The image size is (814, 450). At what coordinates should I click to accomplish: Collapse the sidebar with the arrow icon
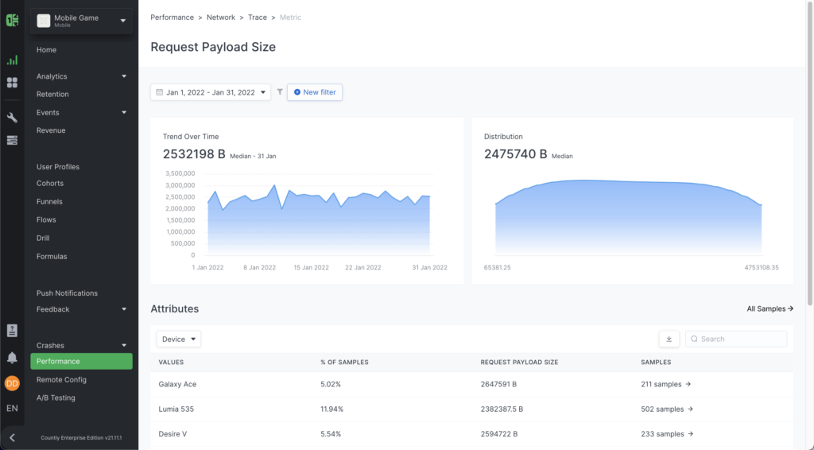[x=12, y=437]
